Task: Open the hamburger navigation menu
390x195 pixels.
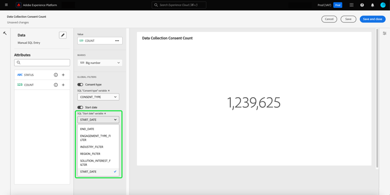Action: 6,5
